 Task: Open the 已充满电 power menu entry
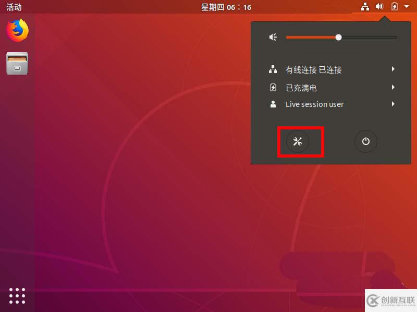point(331,87)
